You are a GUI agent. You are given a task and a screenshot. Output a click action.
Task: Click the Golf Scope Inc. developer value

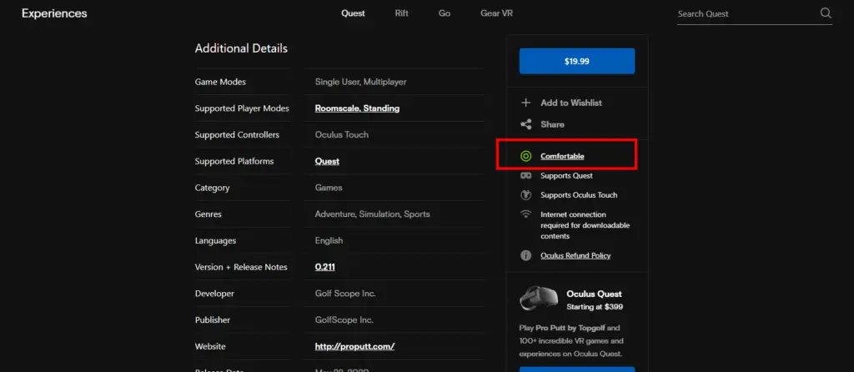(345, 294)
